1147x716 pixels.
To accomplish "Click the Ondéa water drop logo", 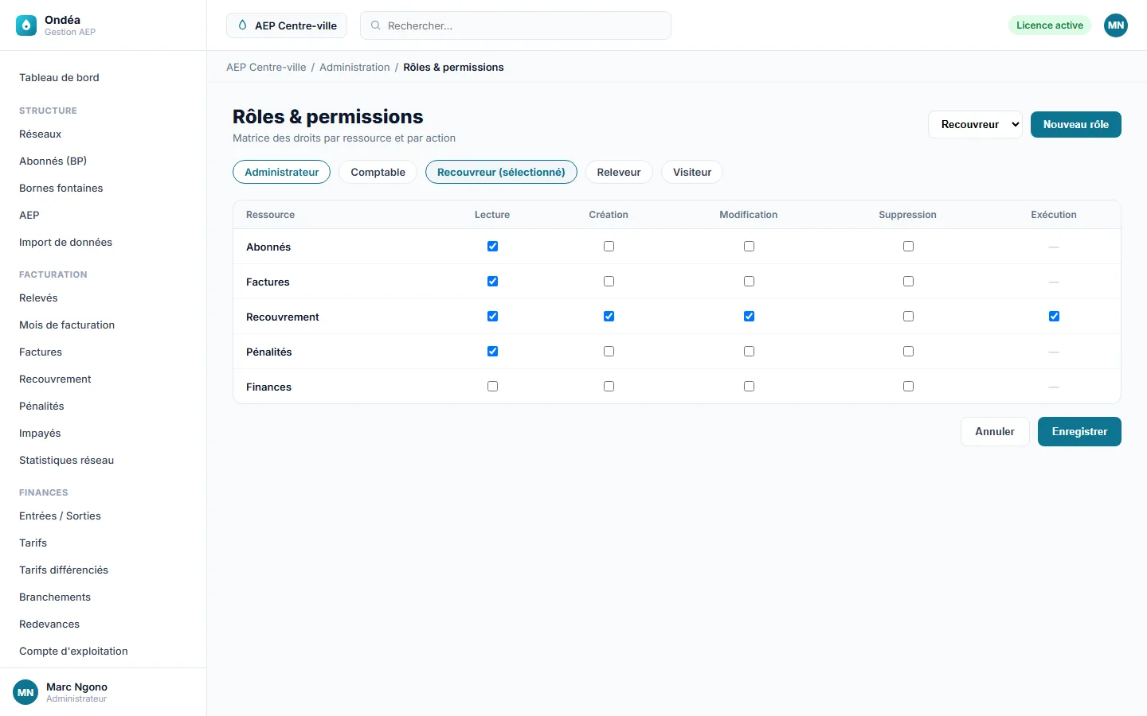I will tap(26, 25).
